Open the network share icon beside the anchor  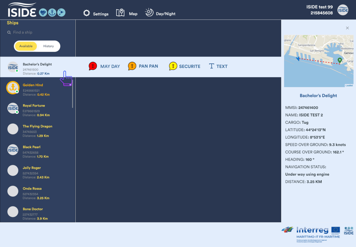tap(61, 12)
